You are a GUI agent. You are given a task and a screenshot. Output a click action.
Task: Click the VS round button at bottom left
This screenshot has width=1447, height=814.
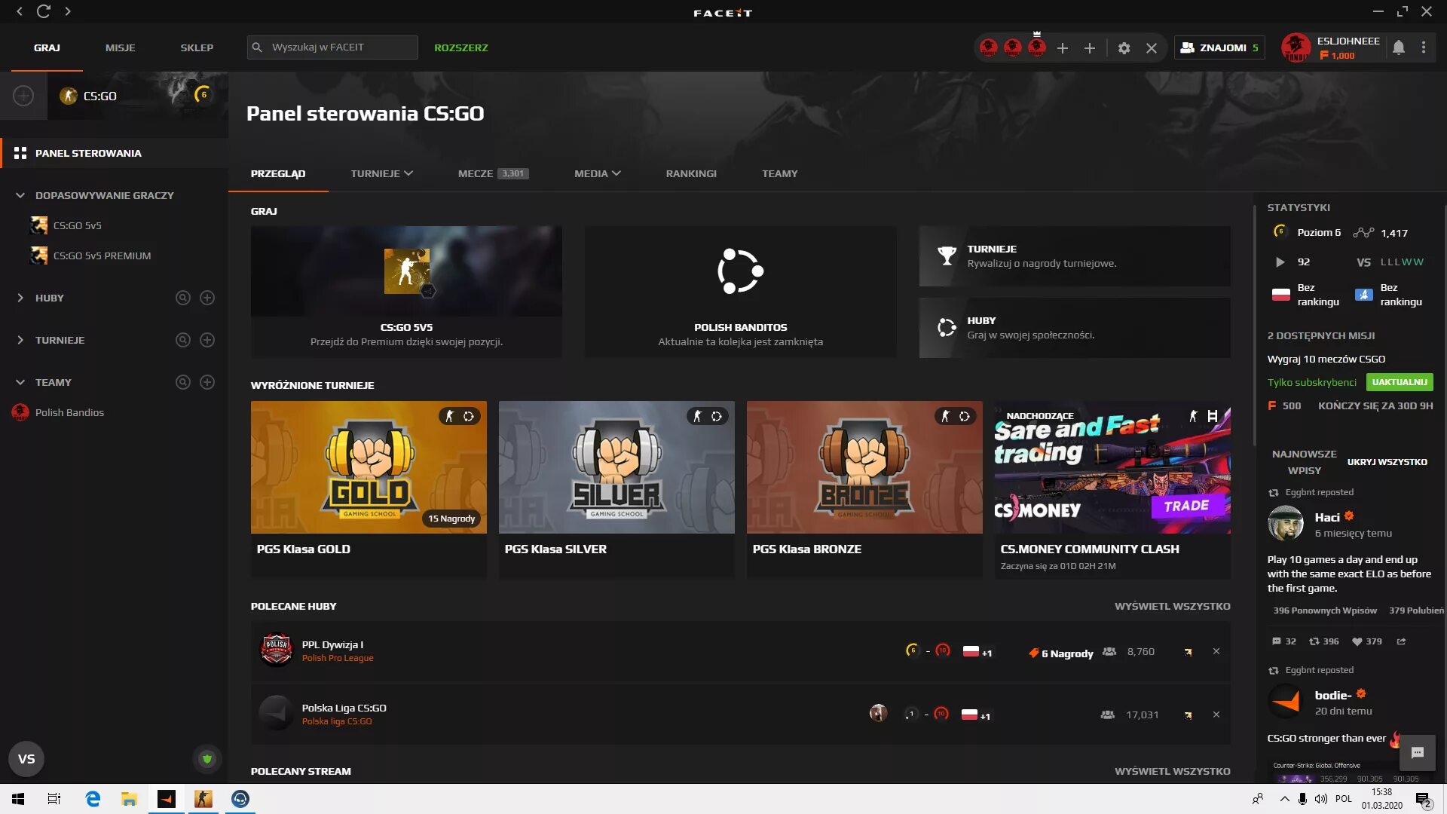coord(26,759)
